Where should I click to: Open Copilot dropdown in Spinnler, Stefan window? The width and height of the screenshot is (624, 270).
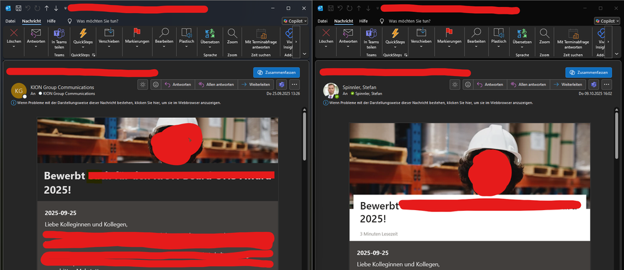pyautogui.click(x=607, y=21)
